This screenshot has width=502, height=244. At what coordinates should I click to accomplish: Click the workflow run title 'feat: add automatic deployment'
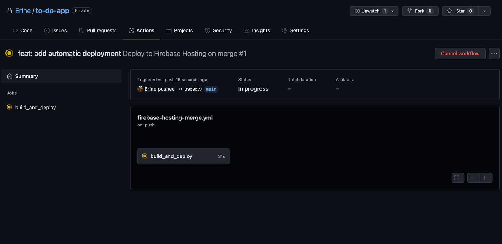[69, 54]
